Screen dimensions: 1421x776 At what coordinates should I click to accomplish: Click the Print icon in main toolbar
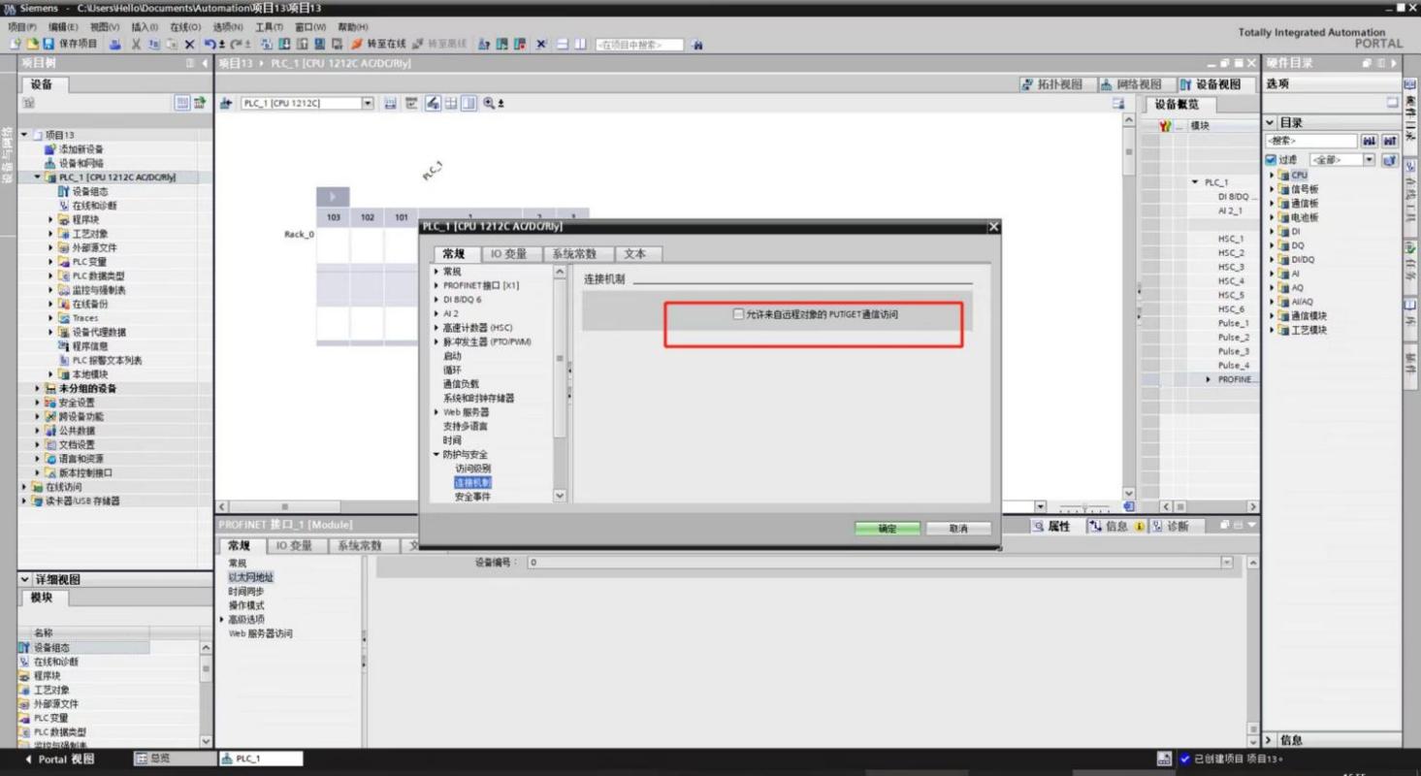114,44
